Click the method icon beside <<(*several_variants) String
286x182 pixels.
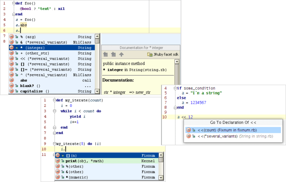(x=189, y=136)
